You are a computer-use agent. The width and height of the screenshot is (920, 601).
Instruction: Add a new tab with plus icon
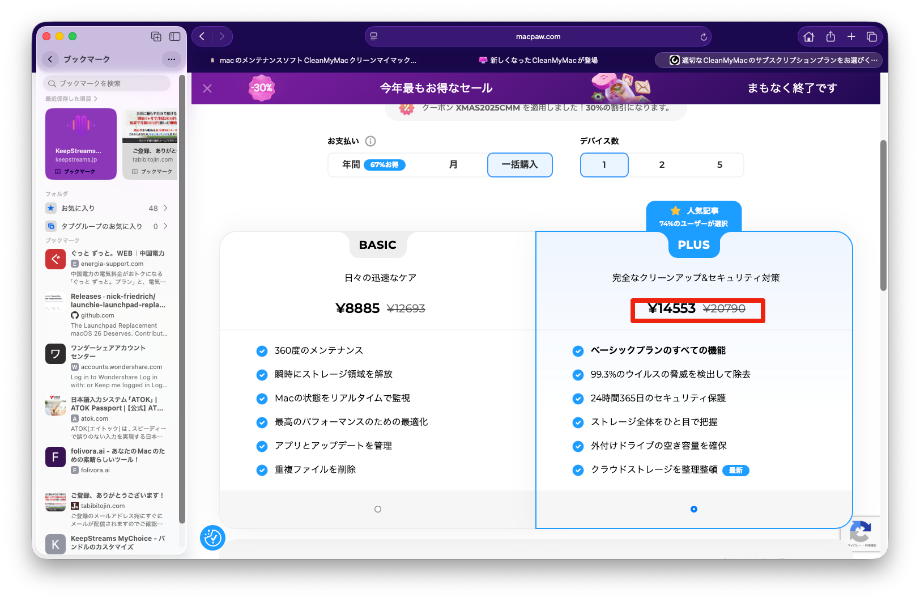pos(851,37)
